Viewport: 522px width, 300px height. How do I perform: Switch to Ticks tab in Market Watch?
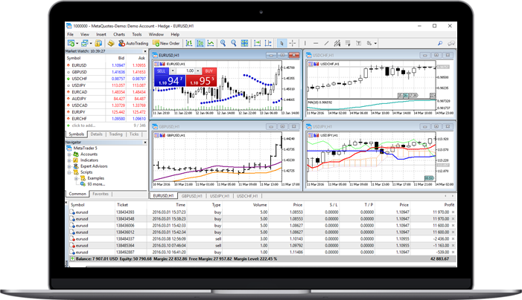pos(134,134)
